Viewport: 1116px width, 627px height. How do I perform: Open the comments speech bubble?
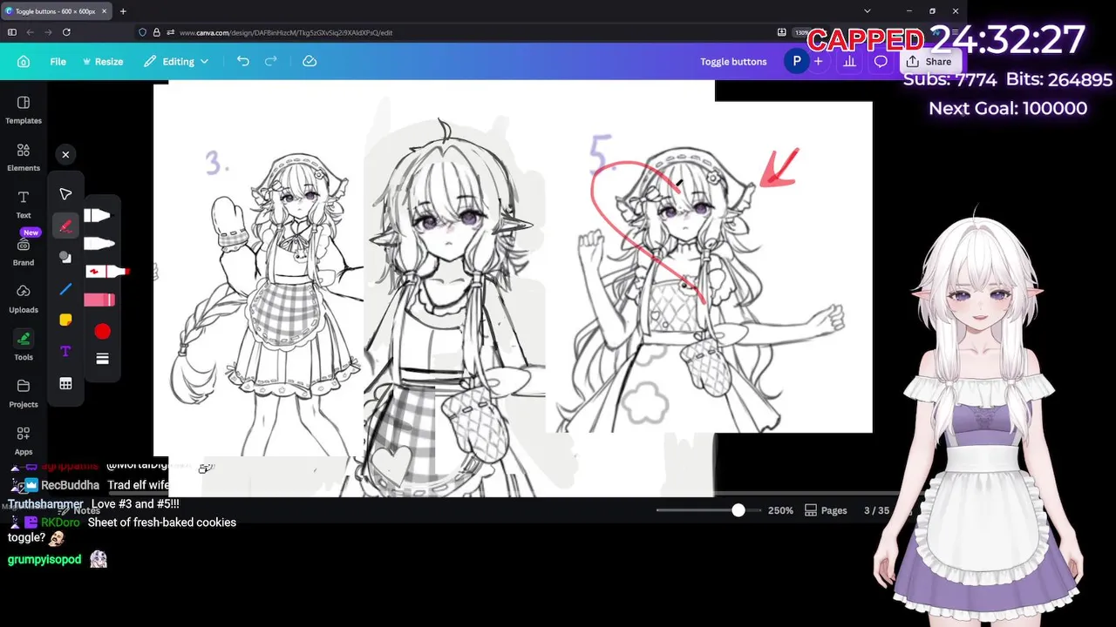coord(881,62)
